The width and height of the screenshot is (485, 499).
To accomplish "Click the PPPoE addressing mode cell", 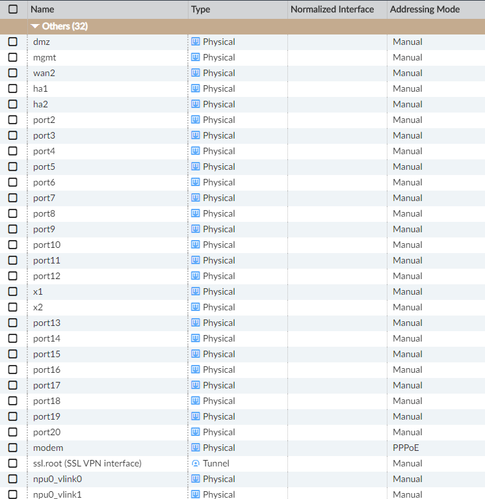I will pyautogui.click(x=406, y=448).
